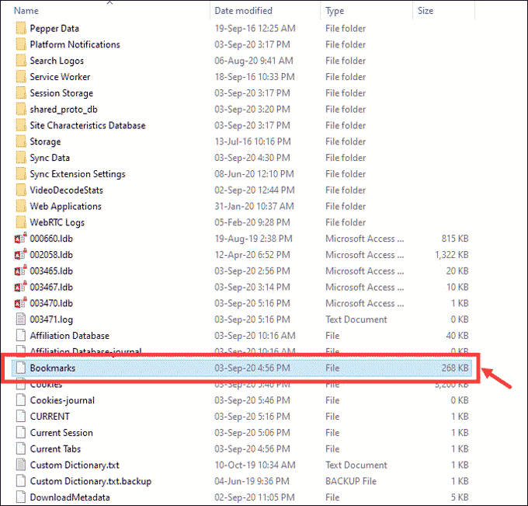The height and width of the screenshot is (506, 528).
Task: Sort by Type column header
Action: pos(335,11)
